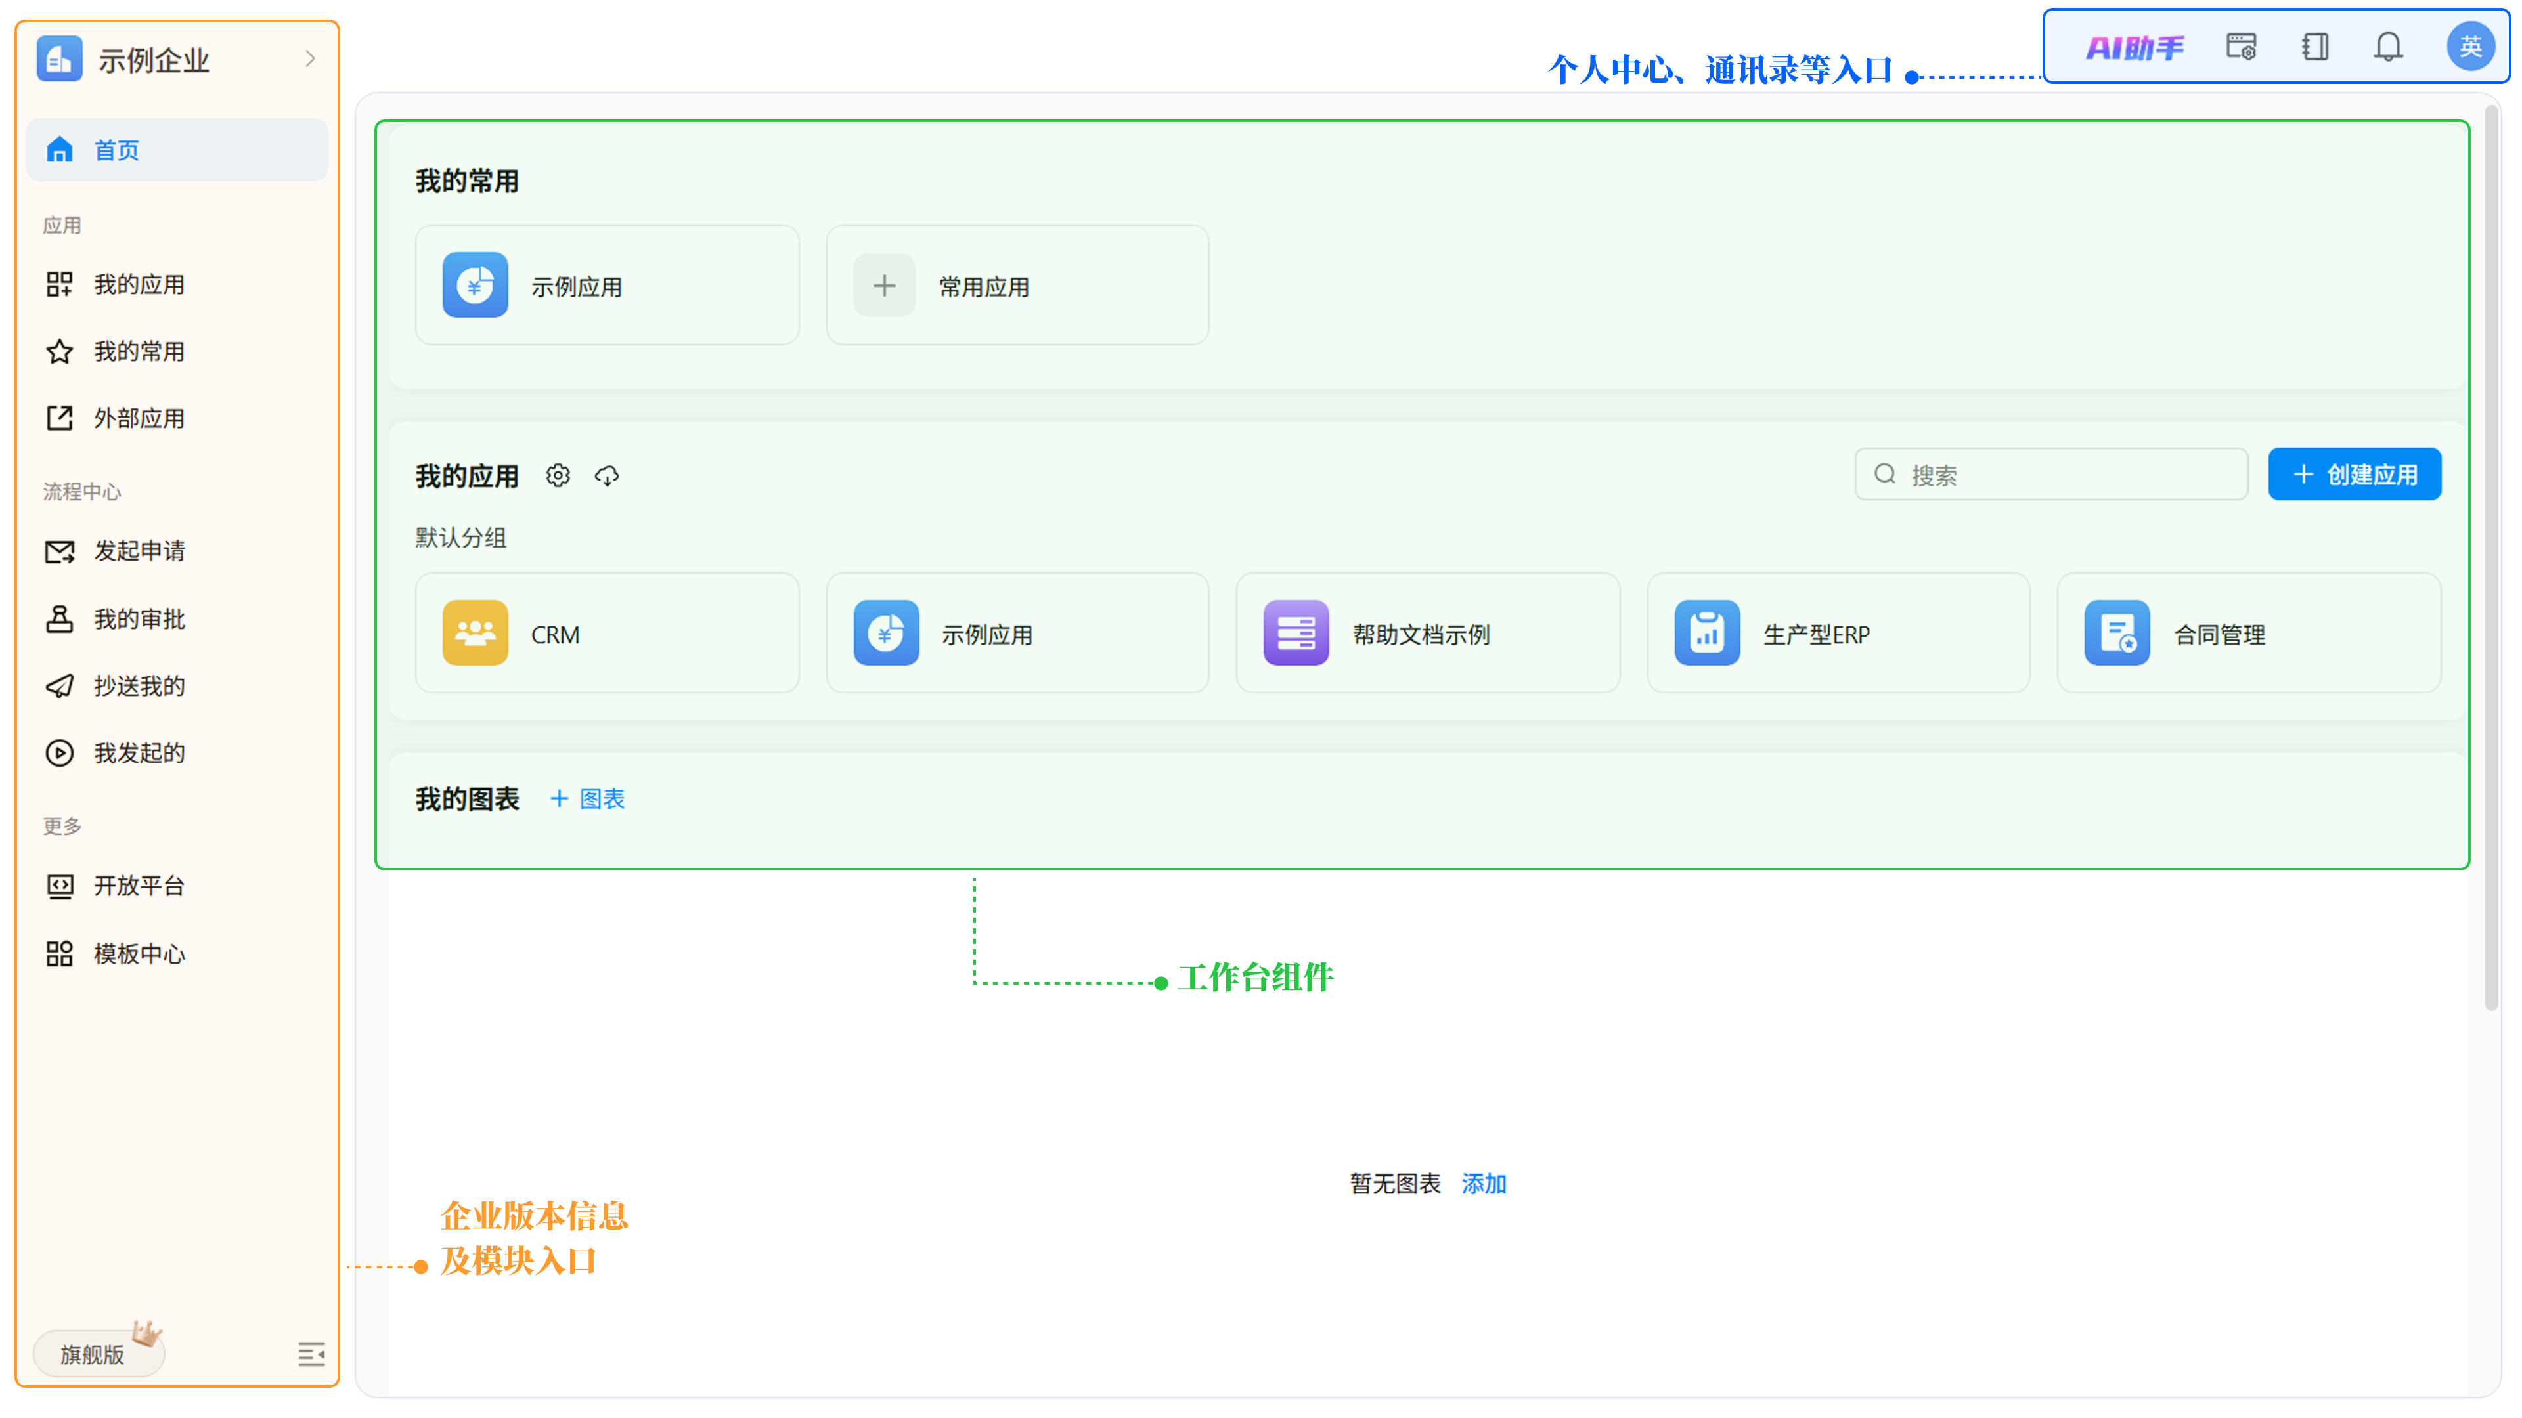The width and height of the screenshot is (2522, 1418).
Task: Click the 创建应用 button
Action: (x=2354, y=475)
